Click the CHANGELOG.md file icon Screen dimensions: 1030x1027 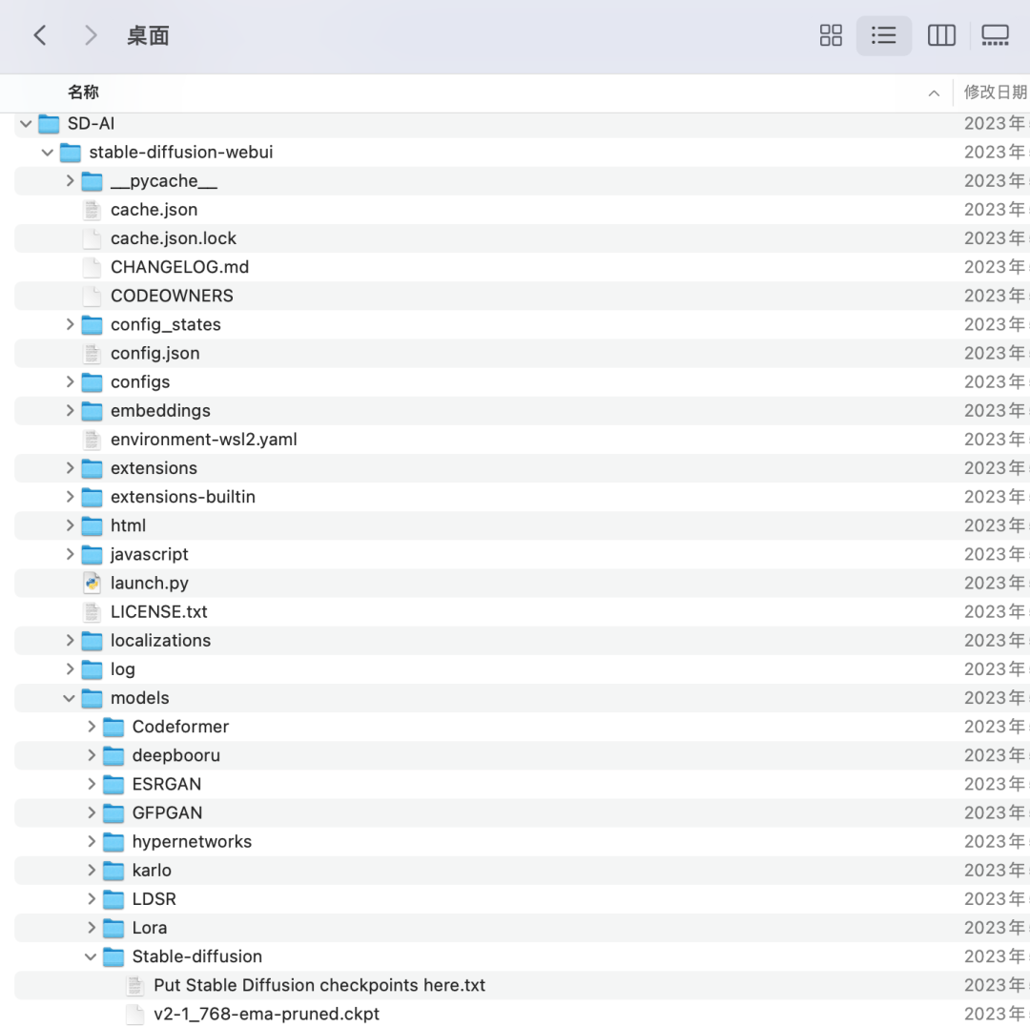tap(92, 267)
